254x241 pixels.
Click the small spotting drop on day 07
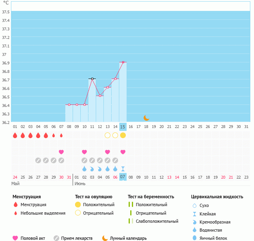(x=61, y=135)
